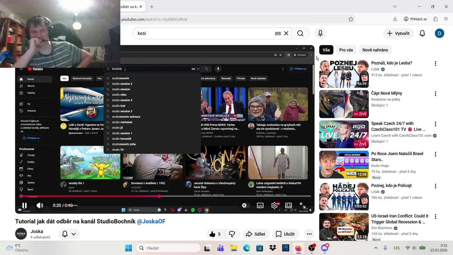Open options menu for Poznáš, kdo je Lesba?
This screenshot has height=255, width=453.
tap(436, 64)
